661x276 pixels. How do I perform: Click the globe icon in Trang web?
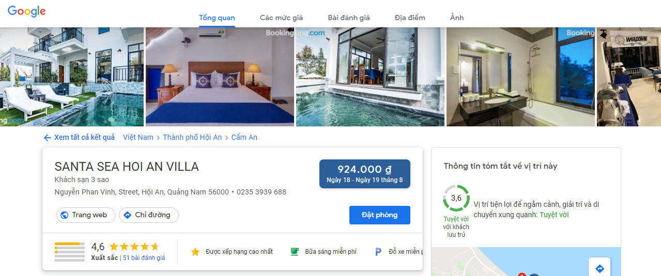(x=65, y=215)
